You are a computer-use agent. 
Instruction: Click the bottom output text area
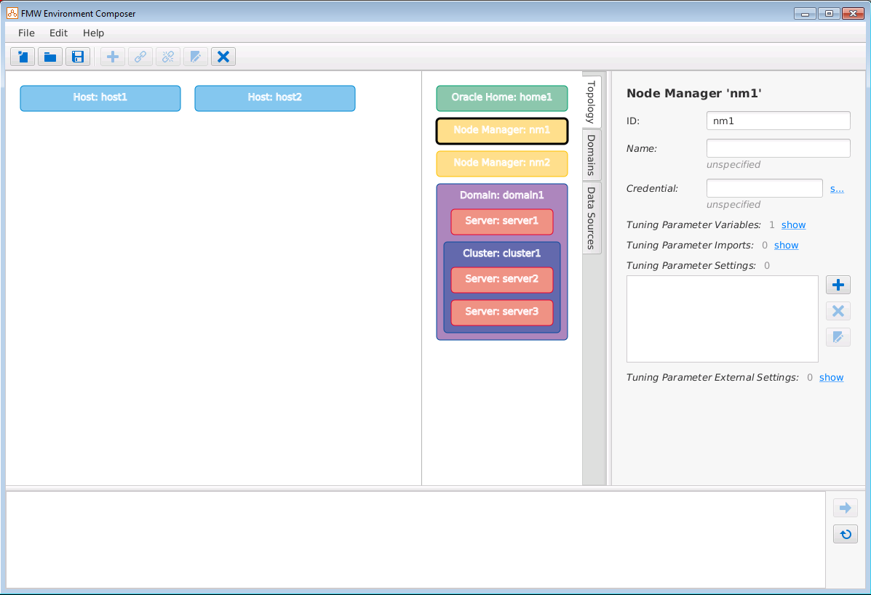(x=415, y=540)
